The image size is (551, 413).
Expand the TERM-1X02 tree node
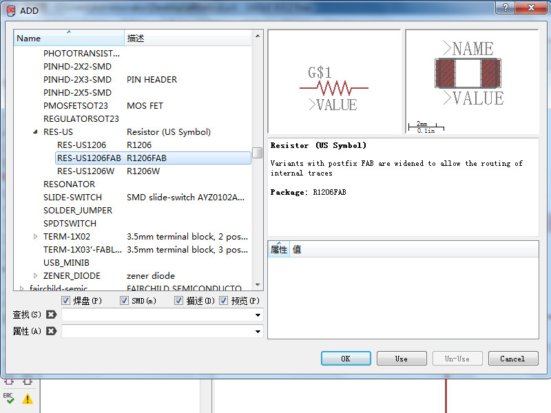point(35,237)
